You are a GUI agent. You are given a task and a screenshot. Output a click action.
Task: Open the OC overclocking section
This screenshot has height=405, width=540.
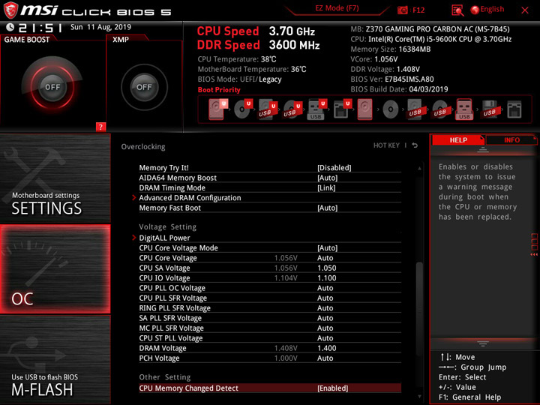[x=55, y=269]
